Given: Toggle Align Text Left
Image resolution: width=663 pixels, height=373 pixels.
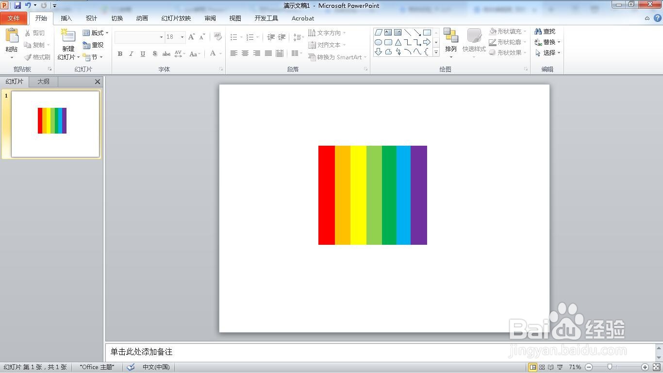Looking at the screenshot, I should (x=234, y=53).
